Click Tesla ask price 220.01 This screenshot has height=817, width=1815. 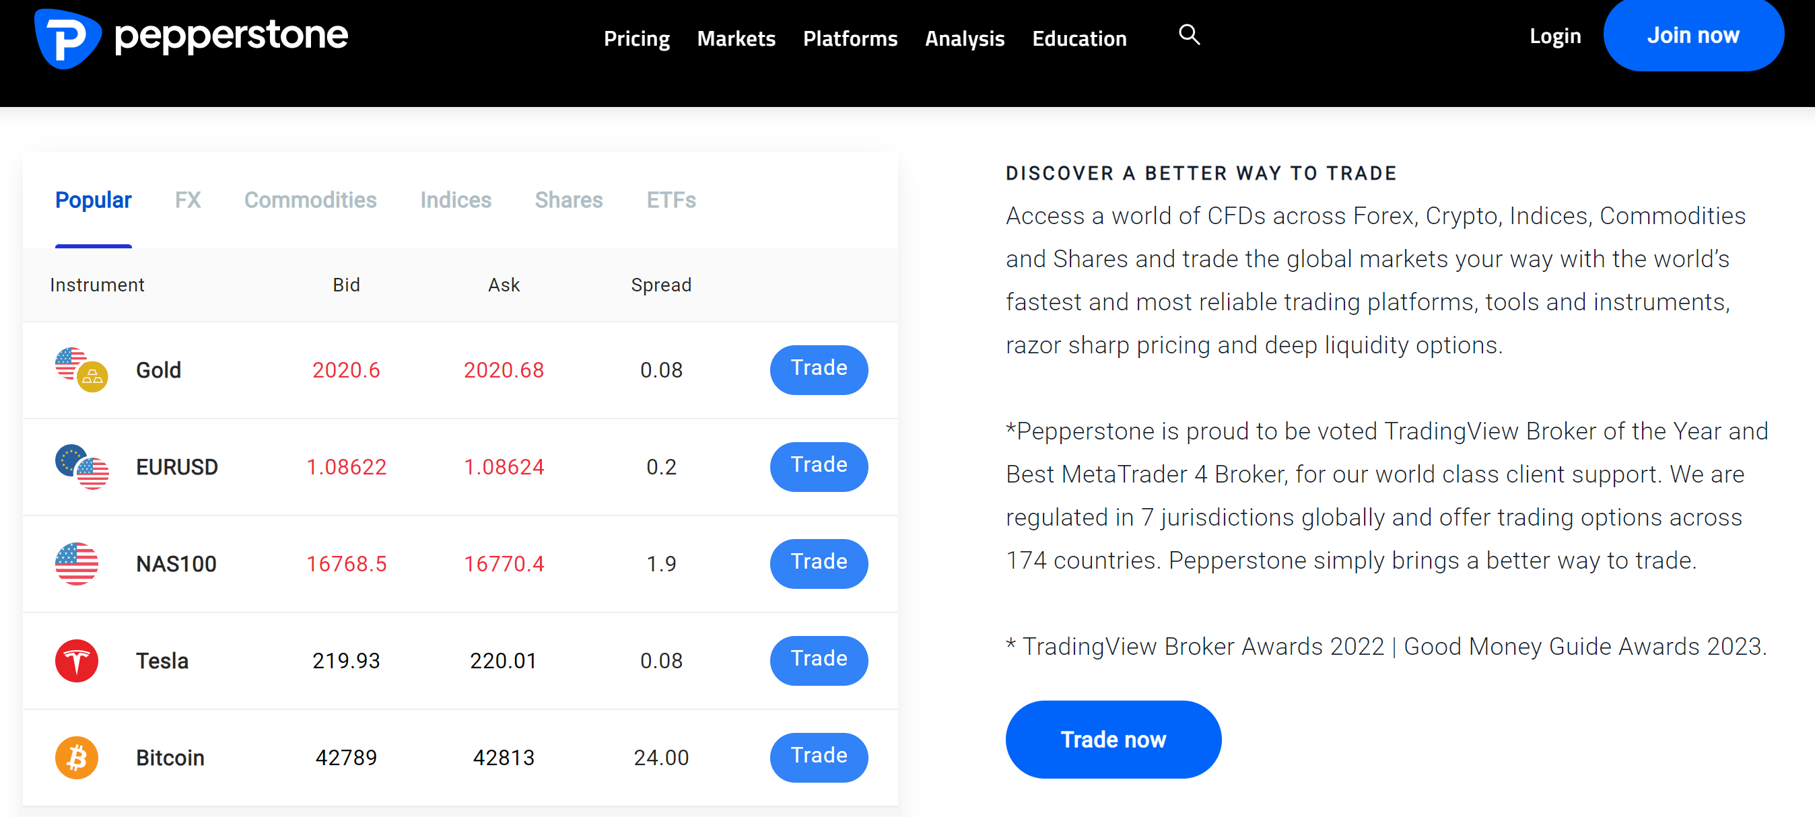coord(504,661)
